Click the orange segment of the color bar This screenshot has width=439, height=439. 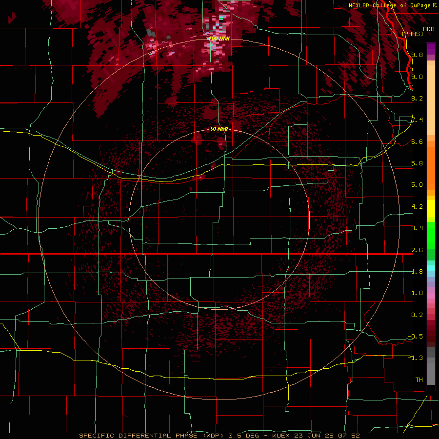point(431,168)
